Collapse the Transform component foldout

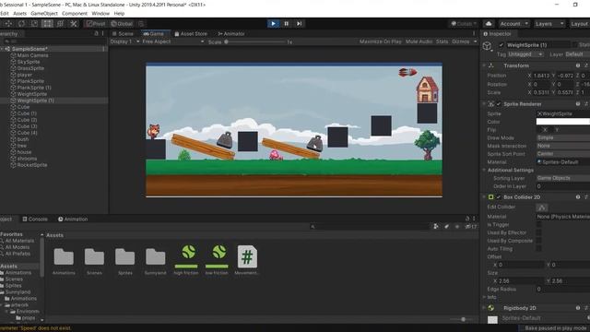[484, 65]
